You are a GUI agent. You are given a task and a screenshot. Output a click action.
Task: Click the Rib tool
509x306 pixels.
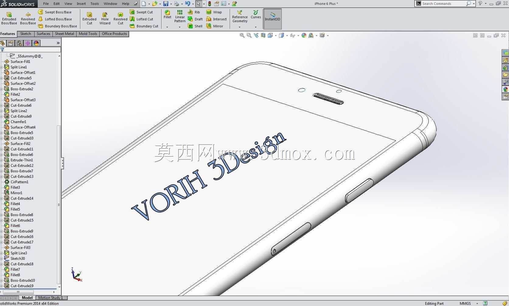tap(194, 12)
